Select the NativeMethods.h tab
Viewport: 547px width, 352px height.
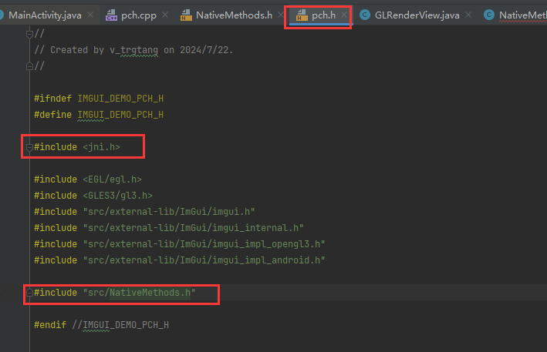pos(233,15)
